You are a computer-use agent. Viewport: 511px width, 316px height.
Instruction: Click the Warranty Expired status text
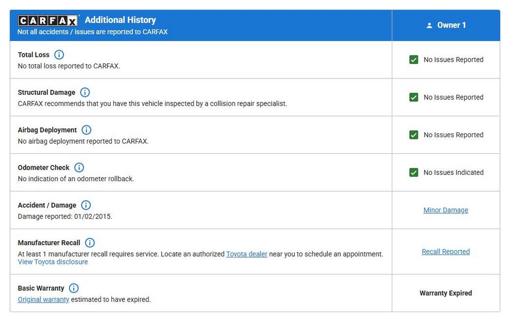(446, 293)
